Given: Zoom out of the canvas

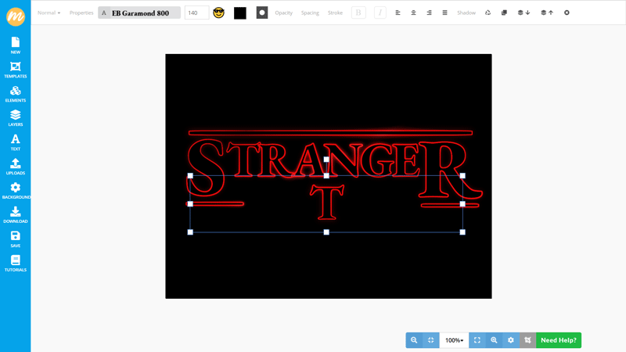Looking at the screenshot, I should coord(414,340).
